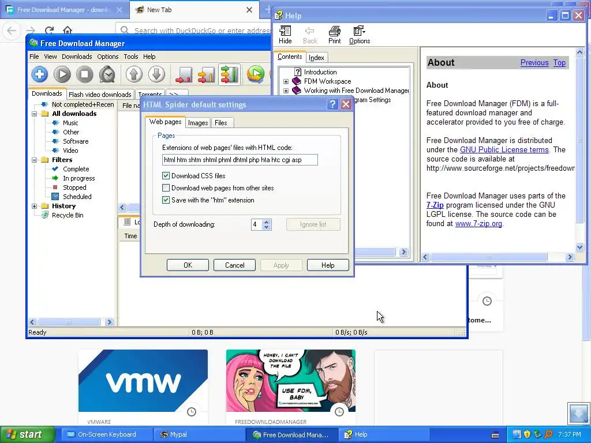The image size is (591, 443).
Task: Move download up with up arrow icon
Action: pyautogui.click(x=134, y=74)
